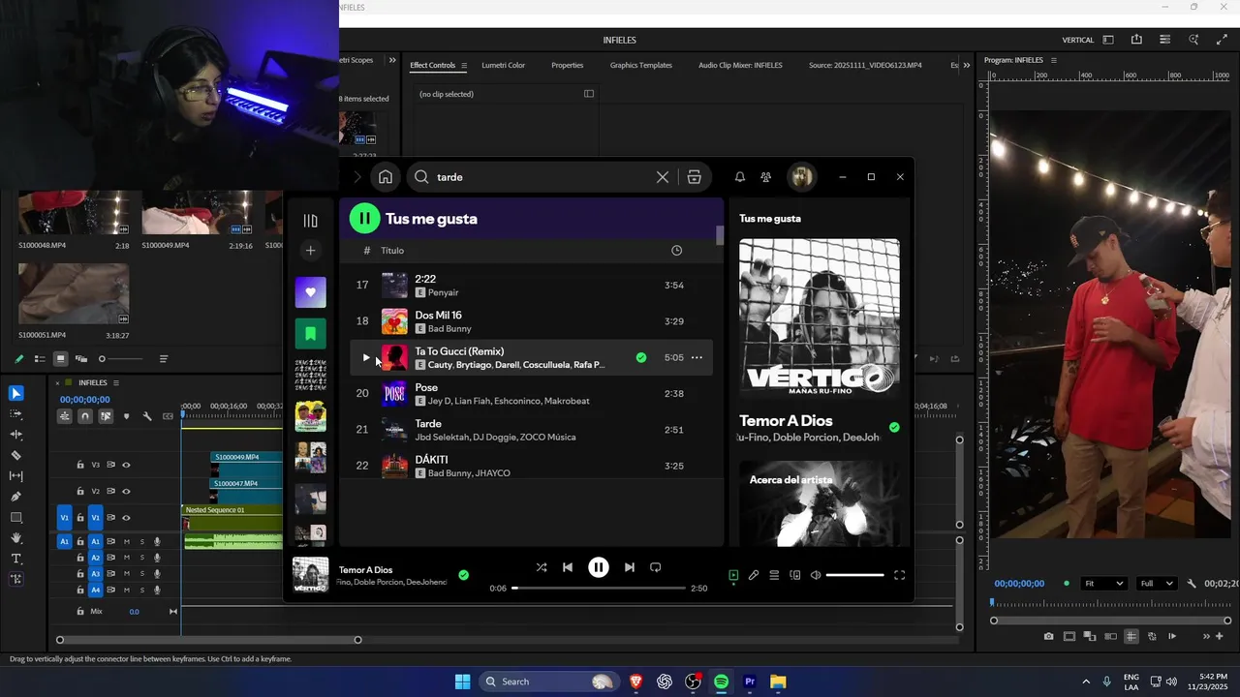Screen dimensions: 1240x697
Task: Expand panel tabs overflow chevron near Source
Action: click(966, 65)
